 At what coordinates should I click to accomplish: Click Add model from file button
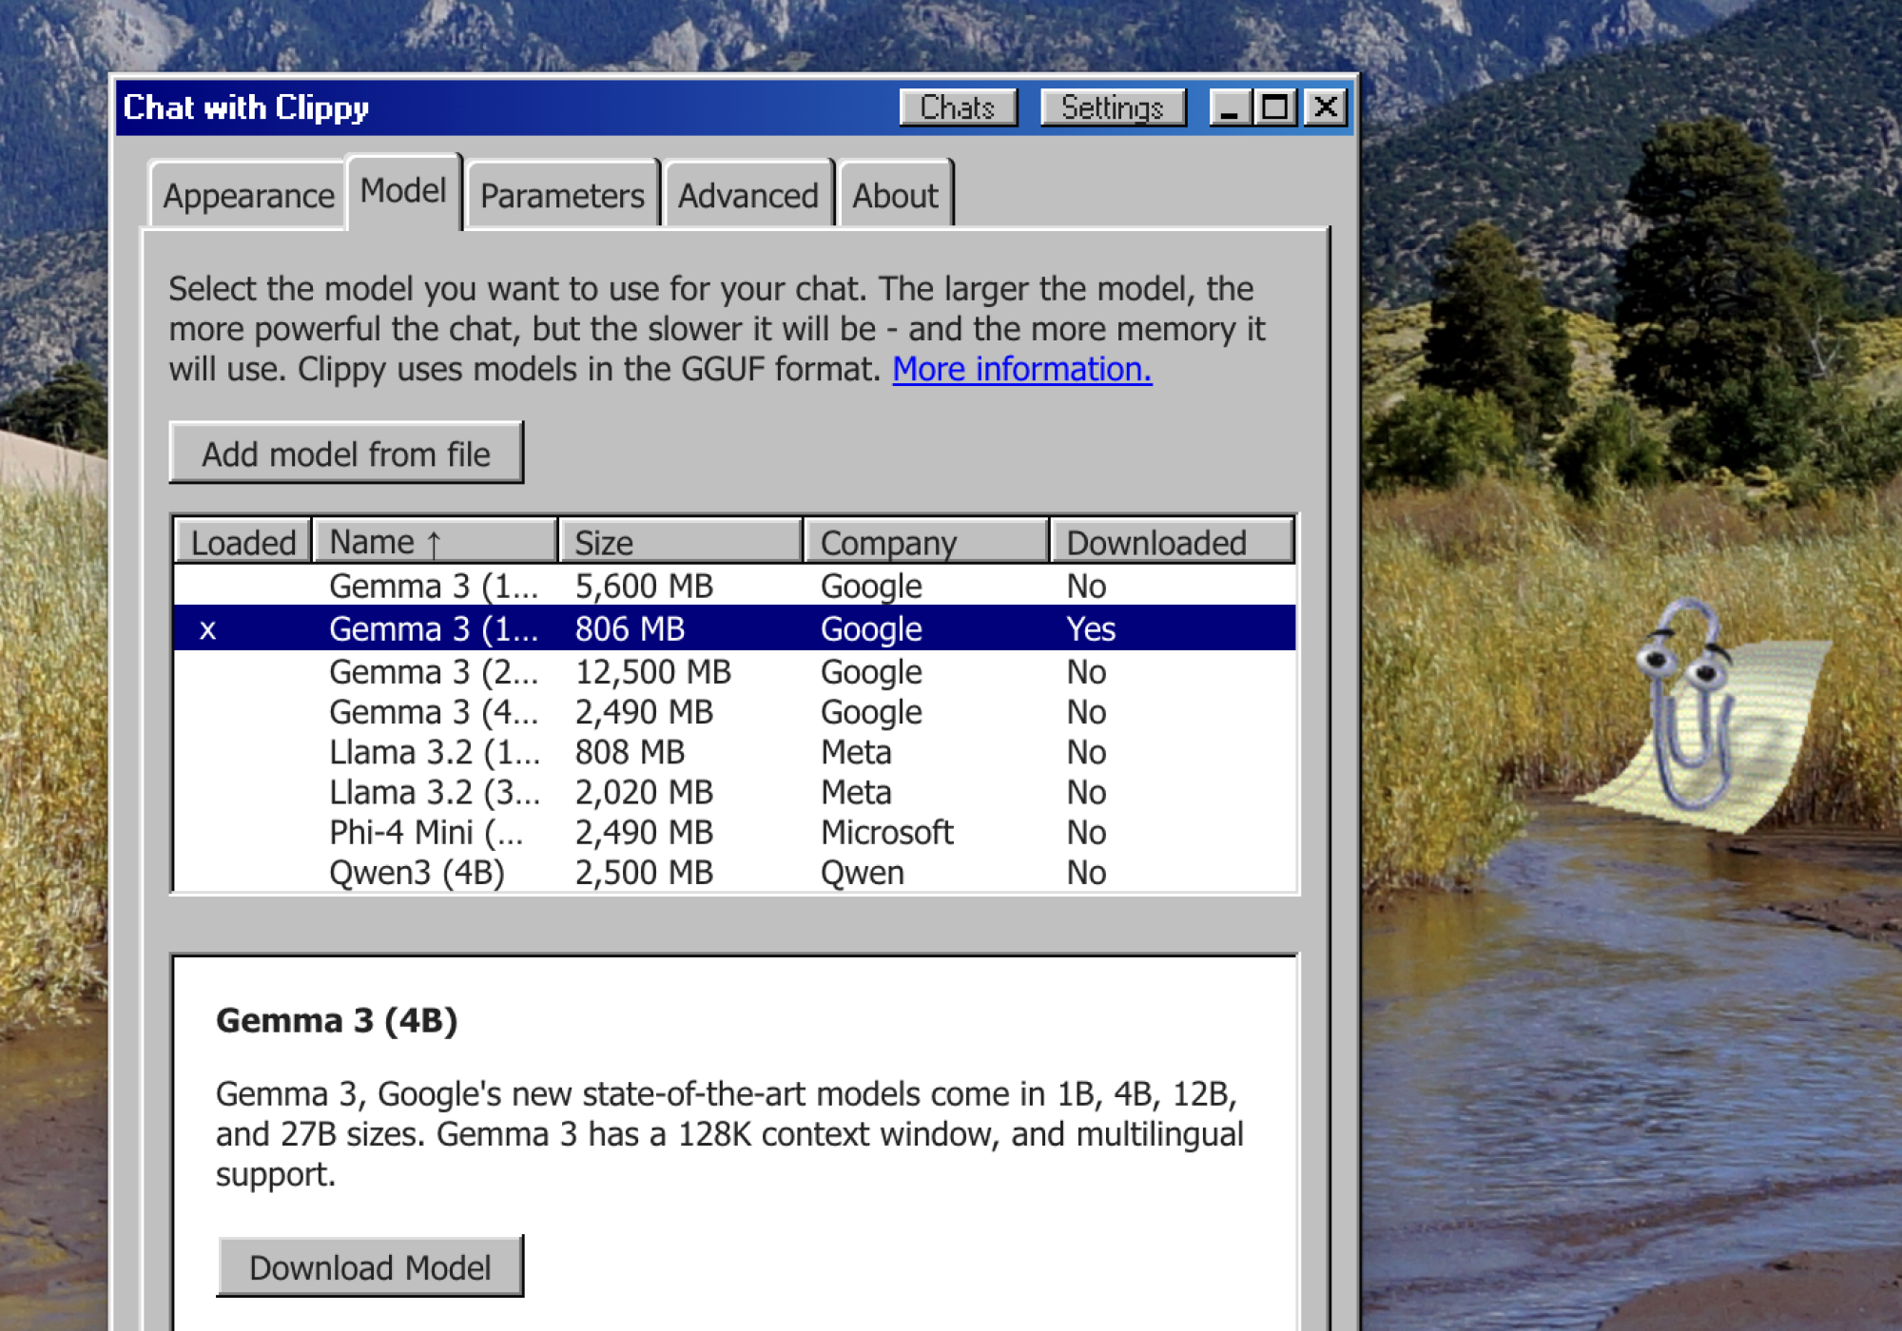[346, 453]
